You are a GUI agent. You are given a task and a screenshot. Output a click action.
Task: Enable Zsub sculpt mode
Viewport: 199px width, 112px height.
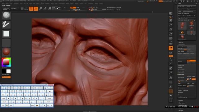click(x=78, y=7)
